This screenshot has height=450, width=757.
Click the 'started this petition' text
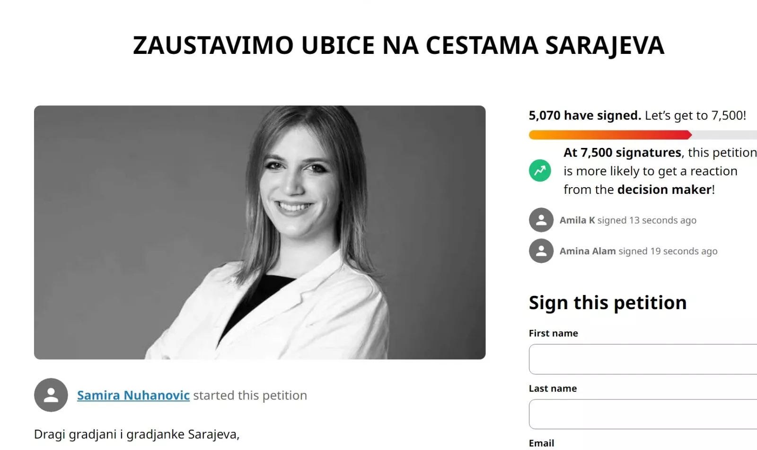click(x=250, y=395)
